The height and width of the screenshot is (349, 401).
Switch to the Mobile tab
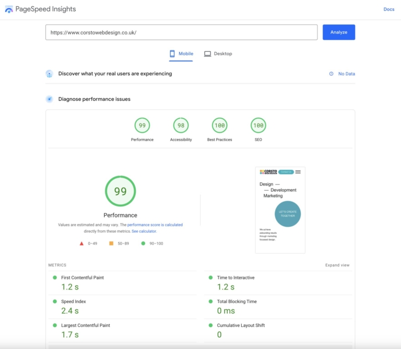[x=181, y=54]
